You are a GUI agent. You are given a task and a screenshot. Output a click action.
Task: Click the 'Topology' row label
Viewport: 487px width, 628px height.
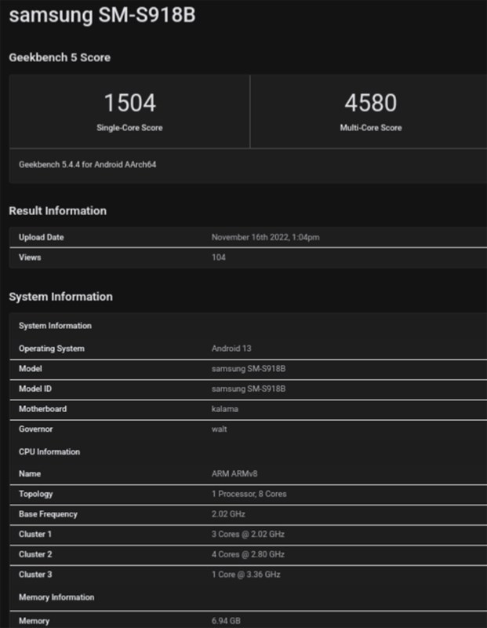pos(35,494)
